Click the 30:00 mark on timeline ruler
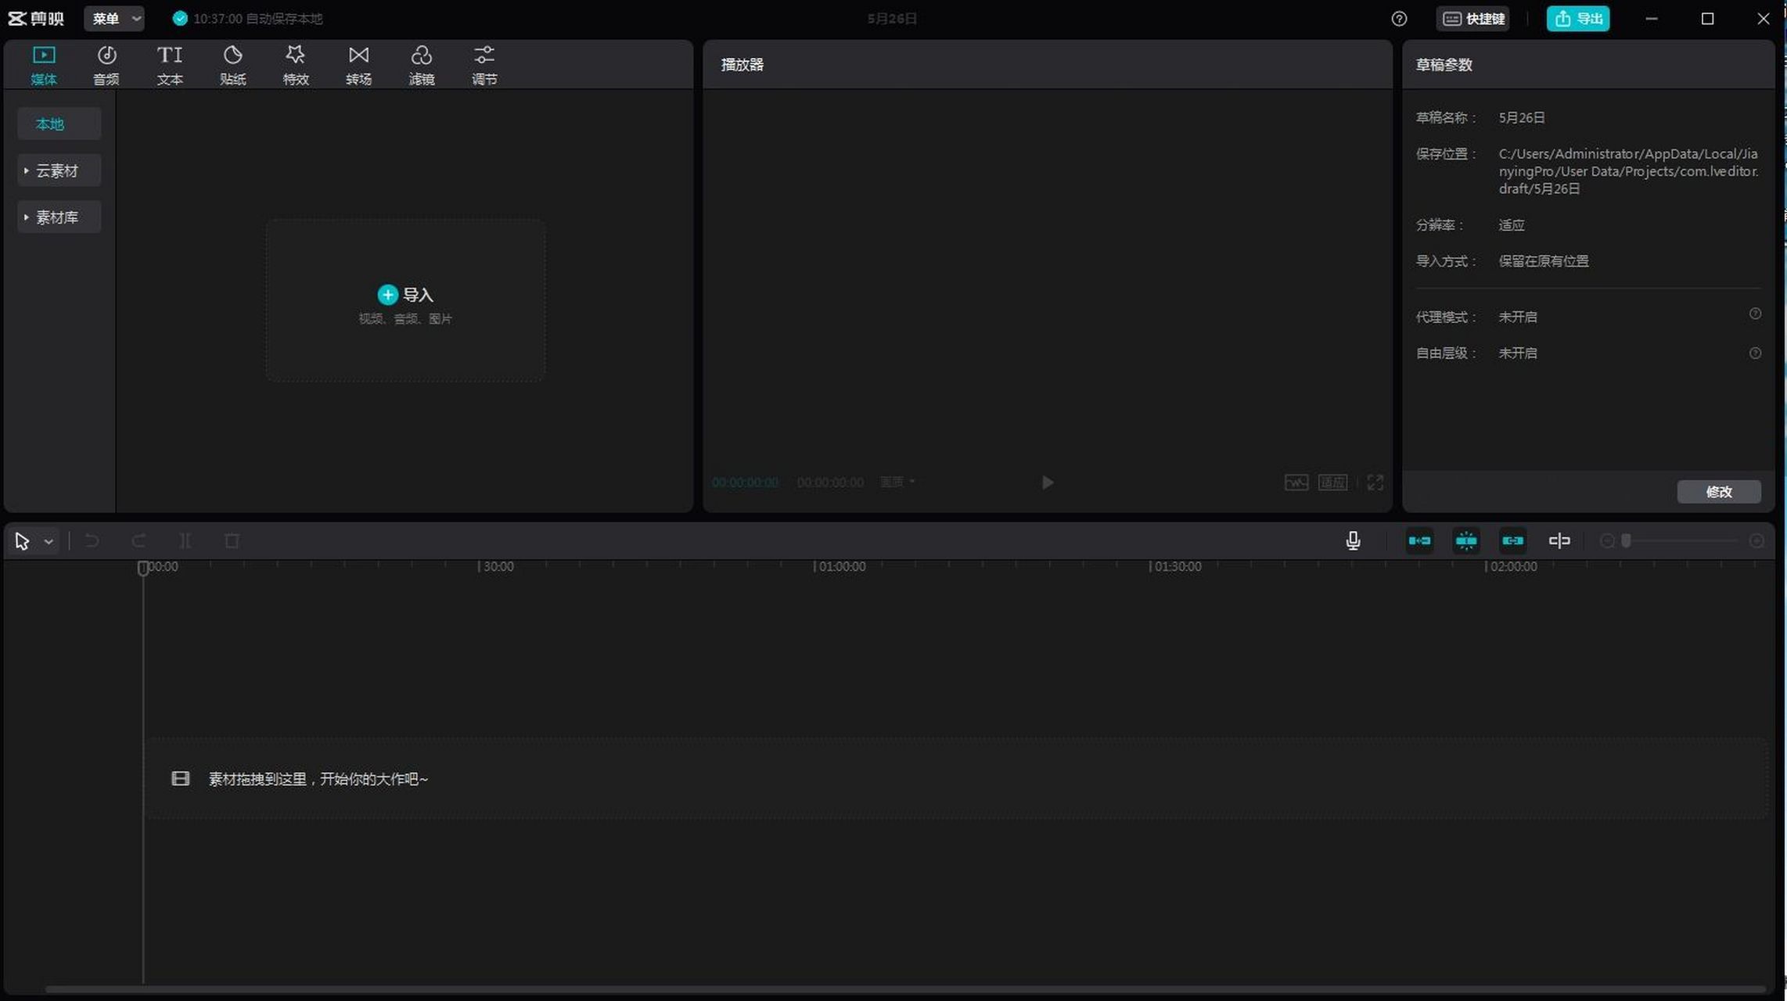The width and height of the screenshot is (1787, 1001). [x=498, y=566]
